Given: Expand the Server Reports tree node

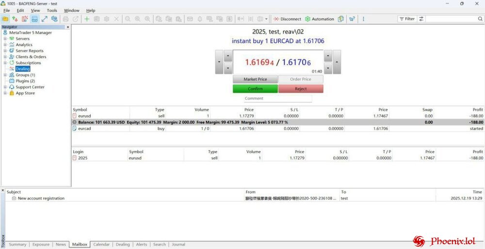Looking at the screenshot, I should pos(5,51).
